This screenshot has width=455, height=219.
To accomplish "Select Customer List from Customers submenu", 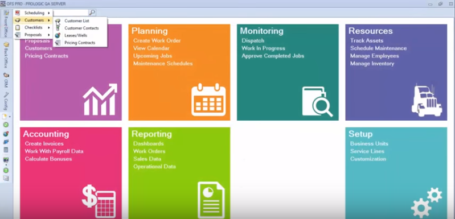I will [77, 21].
